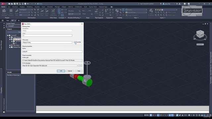212x119 pixels.
Task: Click the Data Manager ribbon icon
Action: tap(11, 12)
